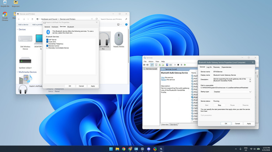Open the recent locations dropdown arrow
Viewport: 272px width, 152px height.
pos(28,19)
